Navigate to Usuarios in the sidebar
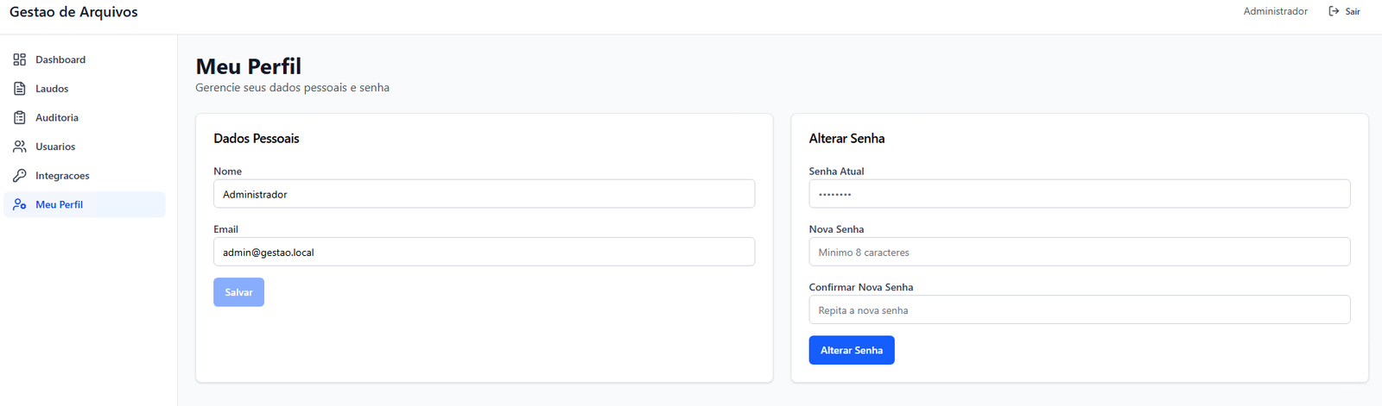Image resolution: width=1382 pixels, height=406 pixels. pos(55,147)
